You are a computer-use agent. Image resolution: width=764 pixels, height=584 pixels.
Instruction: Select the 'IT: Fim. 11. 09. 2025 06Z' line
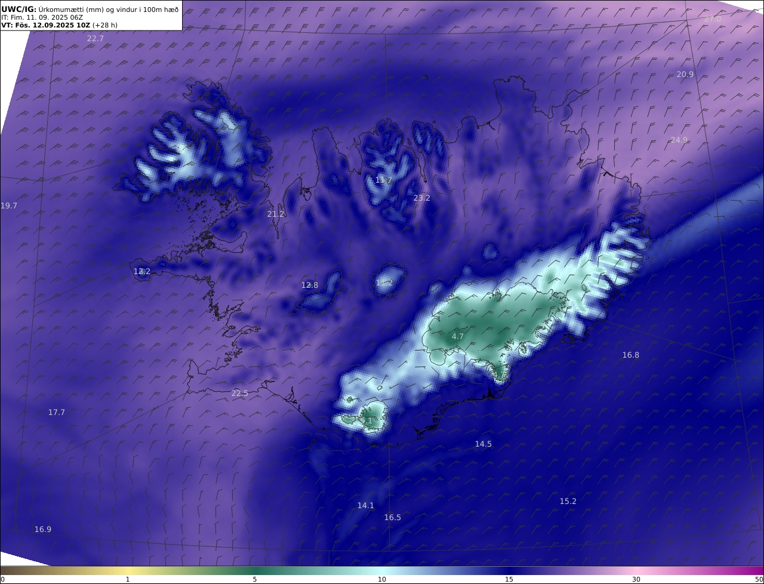[x=42, y=17]
